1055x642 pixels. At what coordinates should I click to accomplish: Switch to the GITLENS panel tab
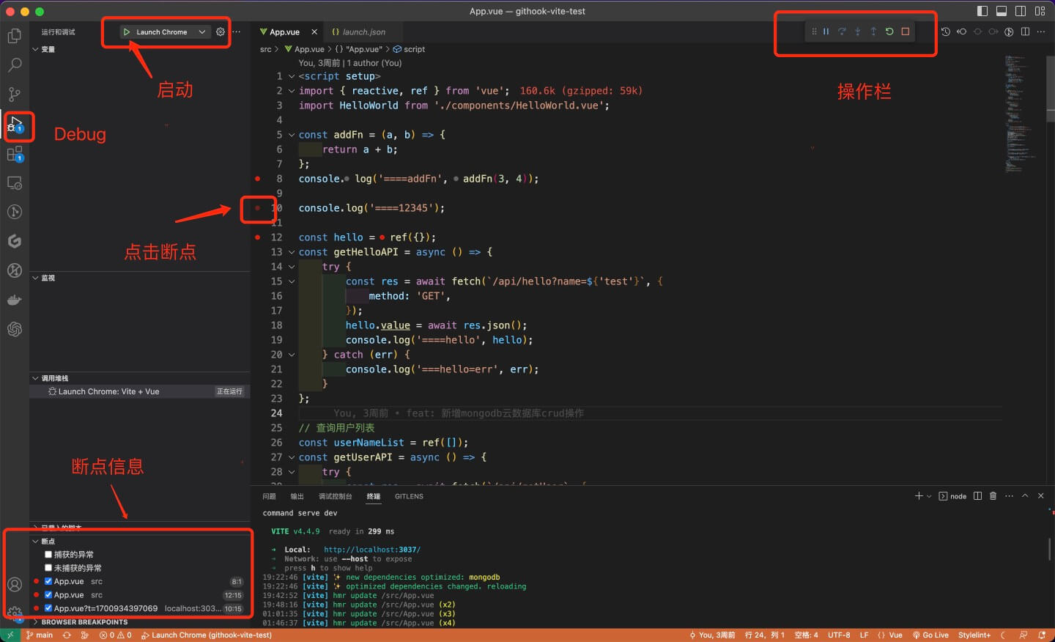(x=409, y=496)
